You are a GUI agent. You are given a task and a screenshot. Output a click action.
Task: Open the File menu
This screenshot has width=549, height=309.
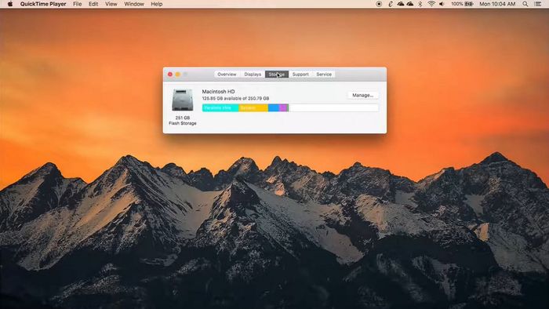pyautogui.click(x=77, y=4)
